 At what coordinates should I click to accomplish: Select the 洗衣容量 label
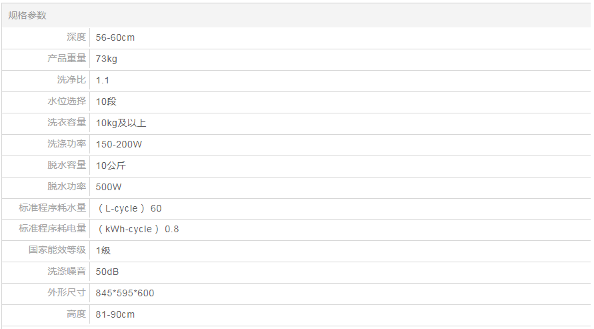67,123
